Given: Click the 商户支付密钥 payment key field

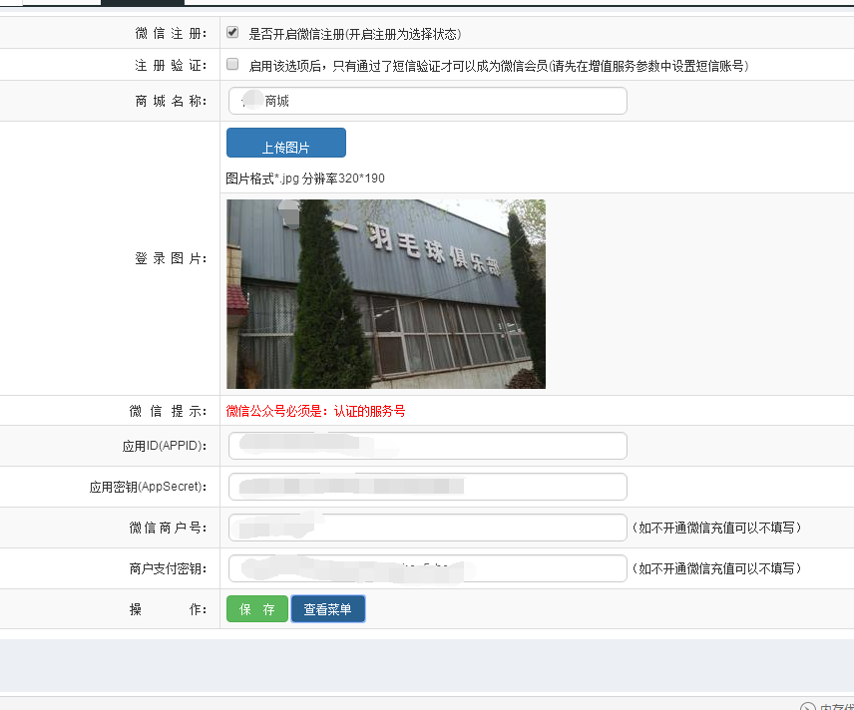Looking at the screenshot, I should click(427, 568).
